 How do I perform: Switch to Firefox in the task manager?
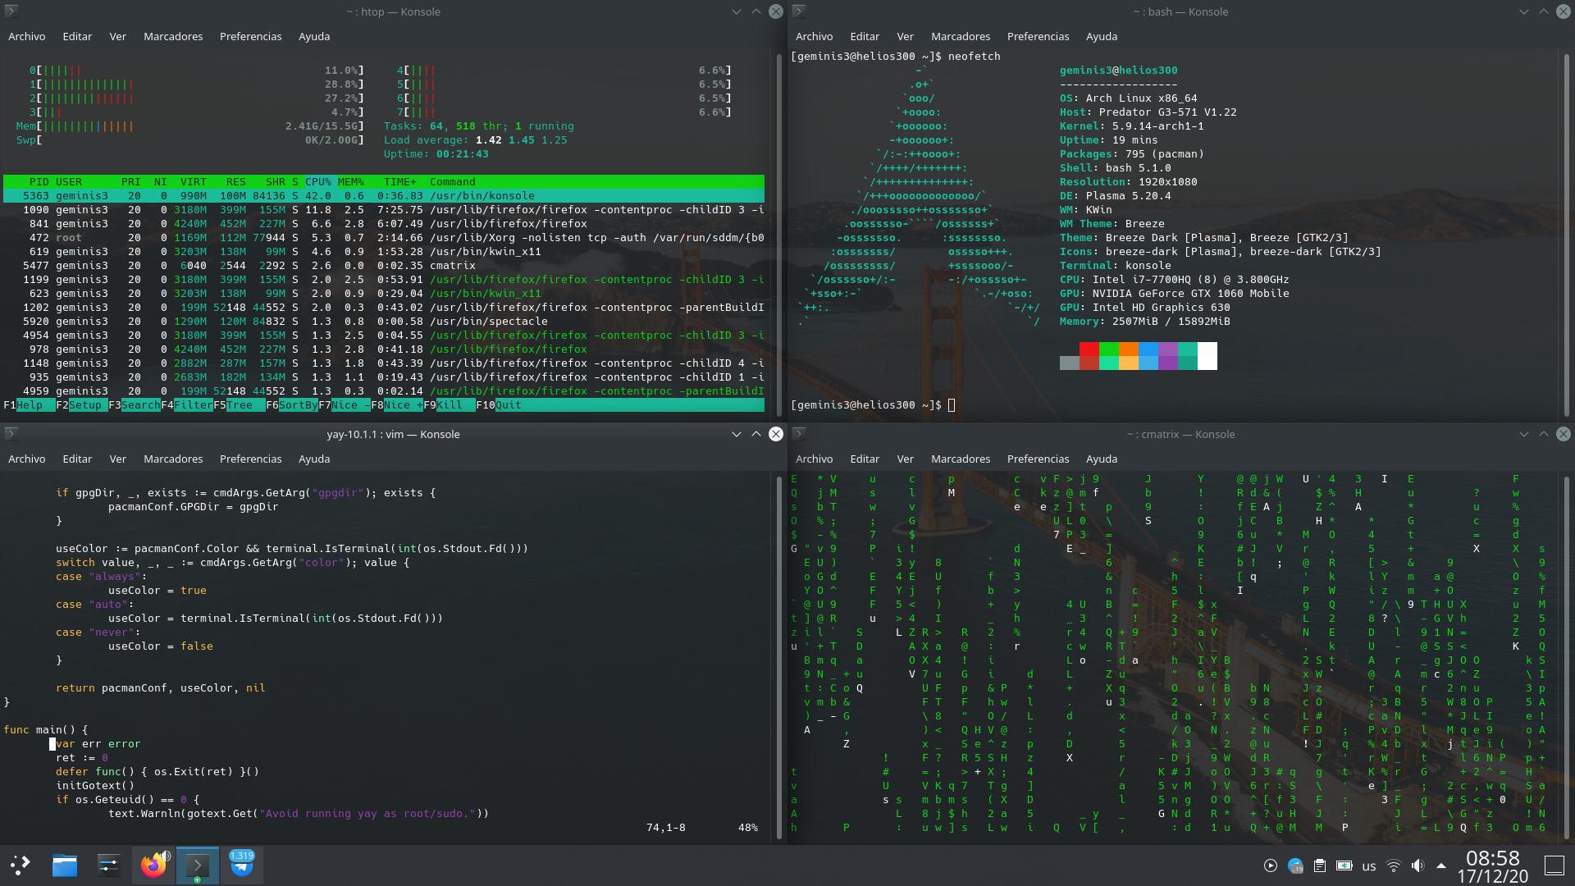153,865
